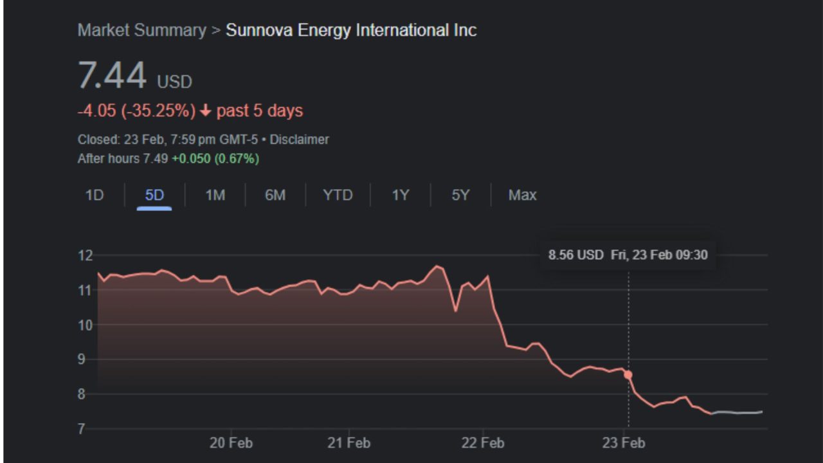Click the 12 y-axis label
The image size is (823, 463).
[85, 255]
